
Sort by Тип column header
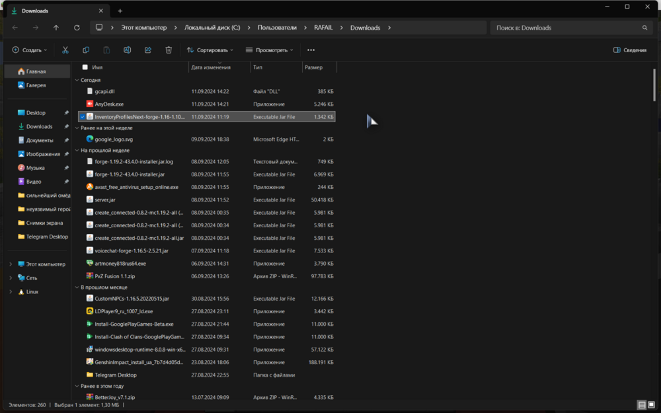point(276,67)
